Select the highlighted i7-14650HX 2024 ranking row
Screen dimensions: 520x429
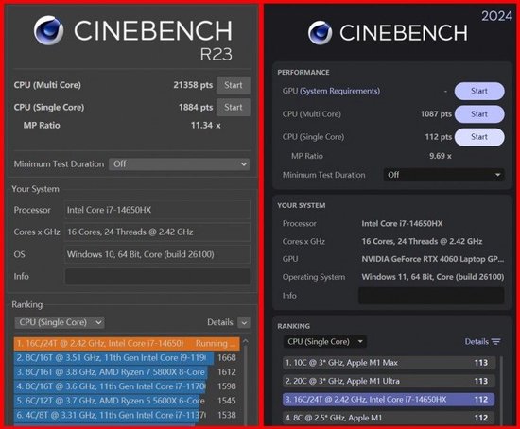(x=389, y=400)
